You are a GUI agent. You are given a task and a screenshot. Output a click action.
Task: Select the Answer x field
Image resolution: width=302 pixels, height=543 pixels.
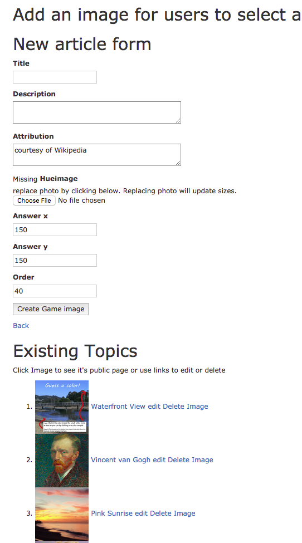[x=55, y=230]
